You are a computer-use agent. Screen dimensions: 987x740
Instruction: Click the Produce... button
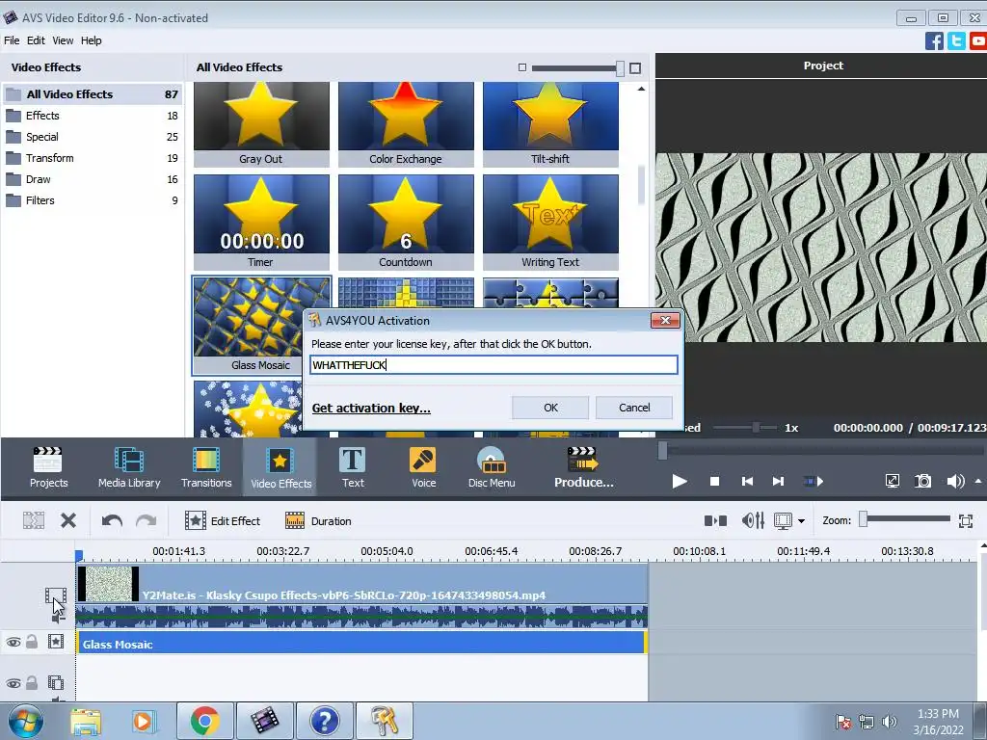pyautogui.click(x=583, y=467)
